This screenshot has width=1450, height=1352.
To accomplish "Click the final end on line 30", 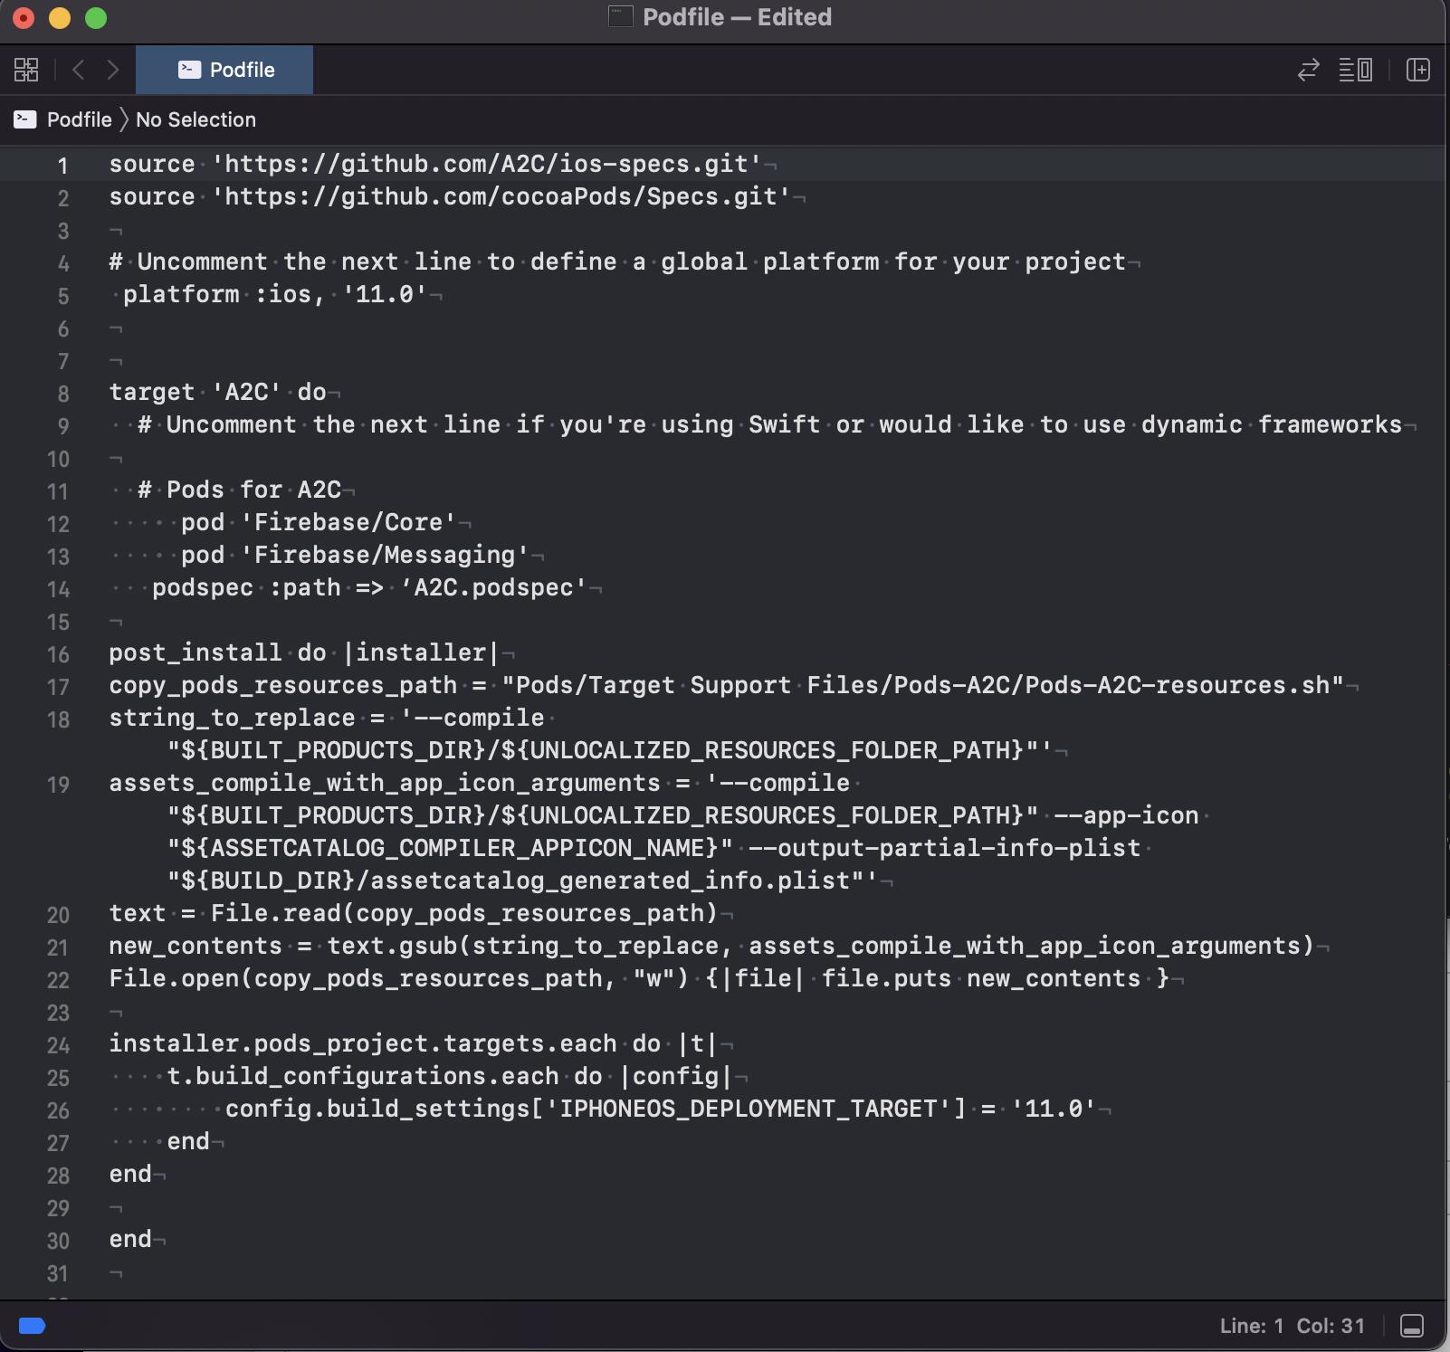I will tap(130, 1239).
